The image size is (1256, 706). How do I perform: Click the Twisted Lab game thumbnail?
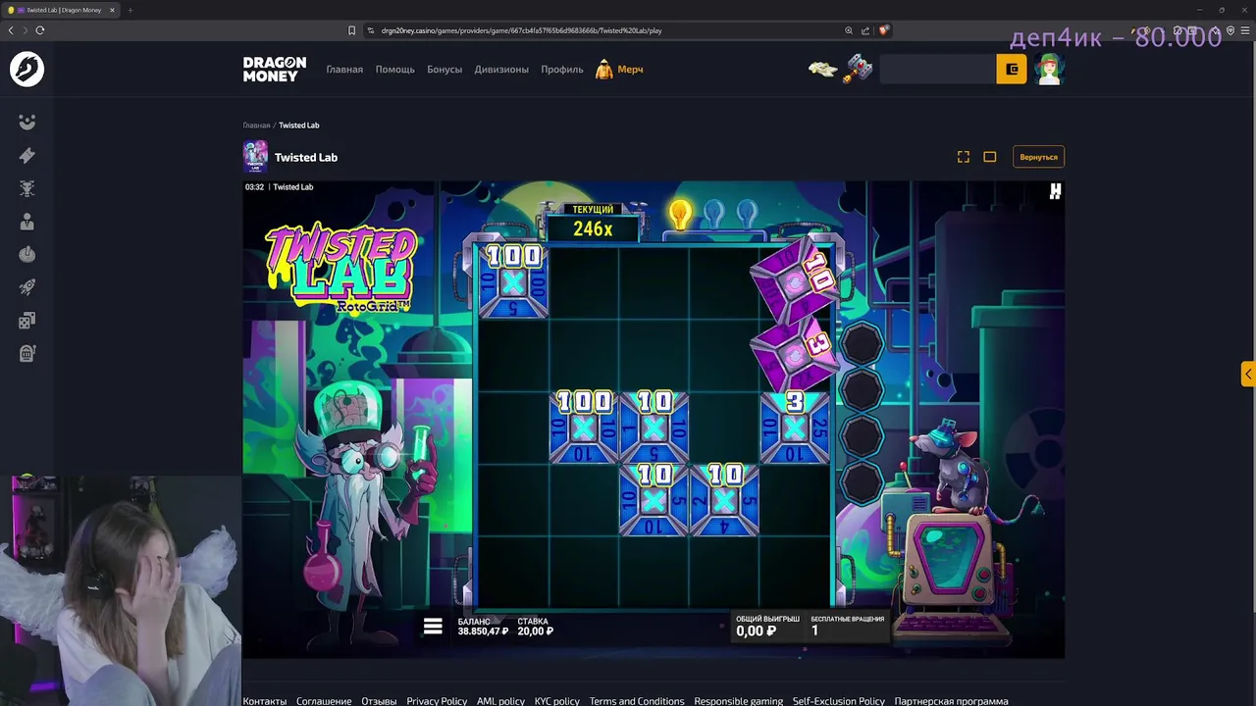[255, 157]
